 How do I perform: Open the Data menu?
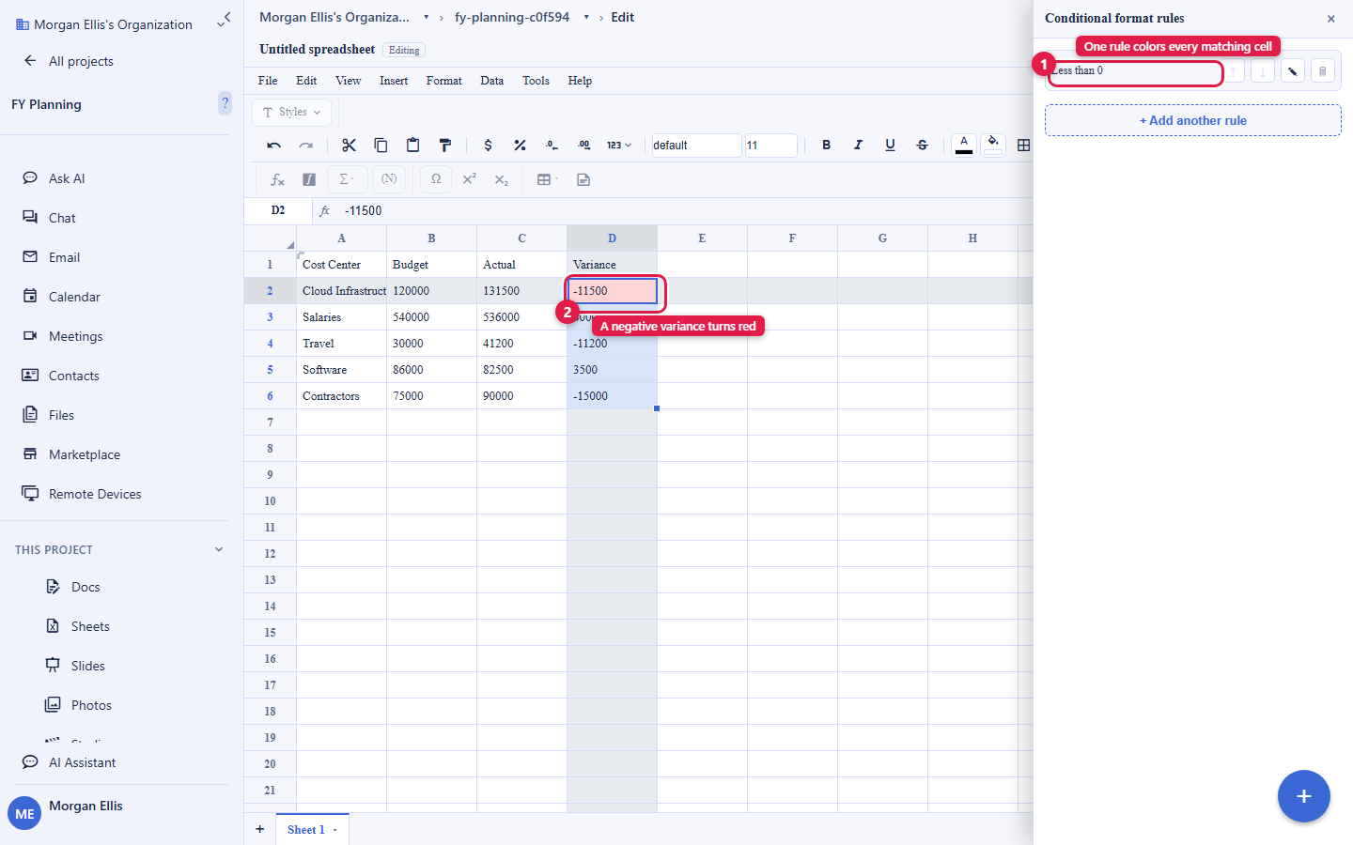click(x=492, y=81)
